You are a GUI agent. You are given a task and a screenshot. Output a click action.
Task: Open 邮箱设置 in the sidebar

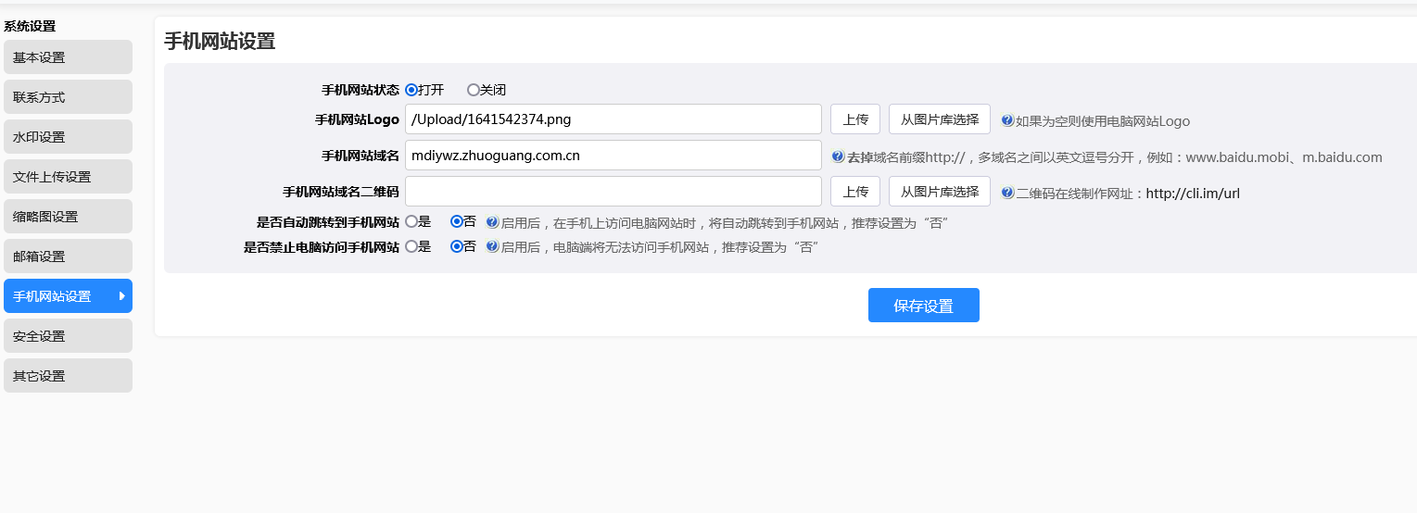point(68,256)
